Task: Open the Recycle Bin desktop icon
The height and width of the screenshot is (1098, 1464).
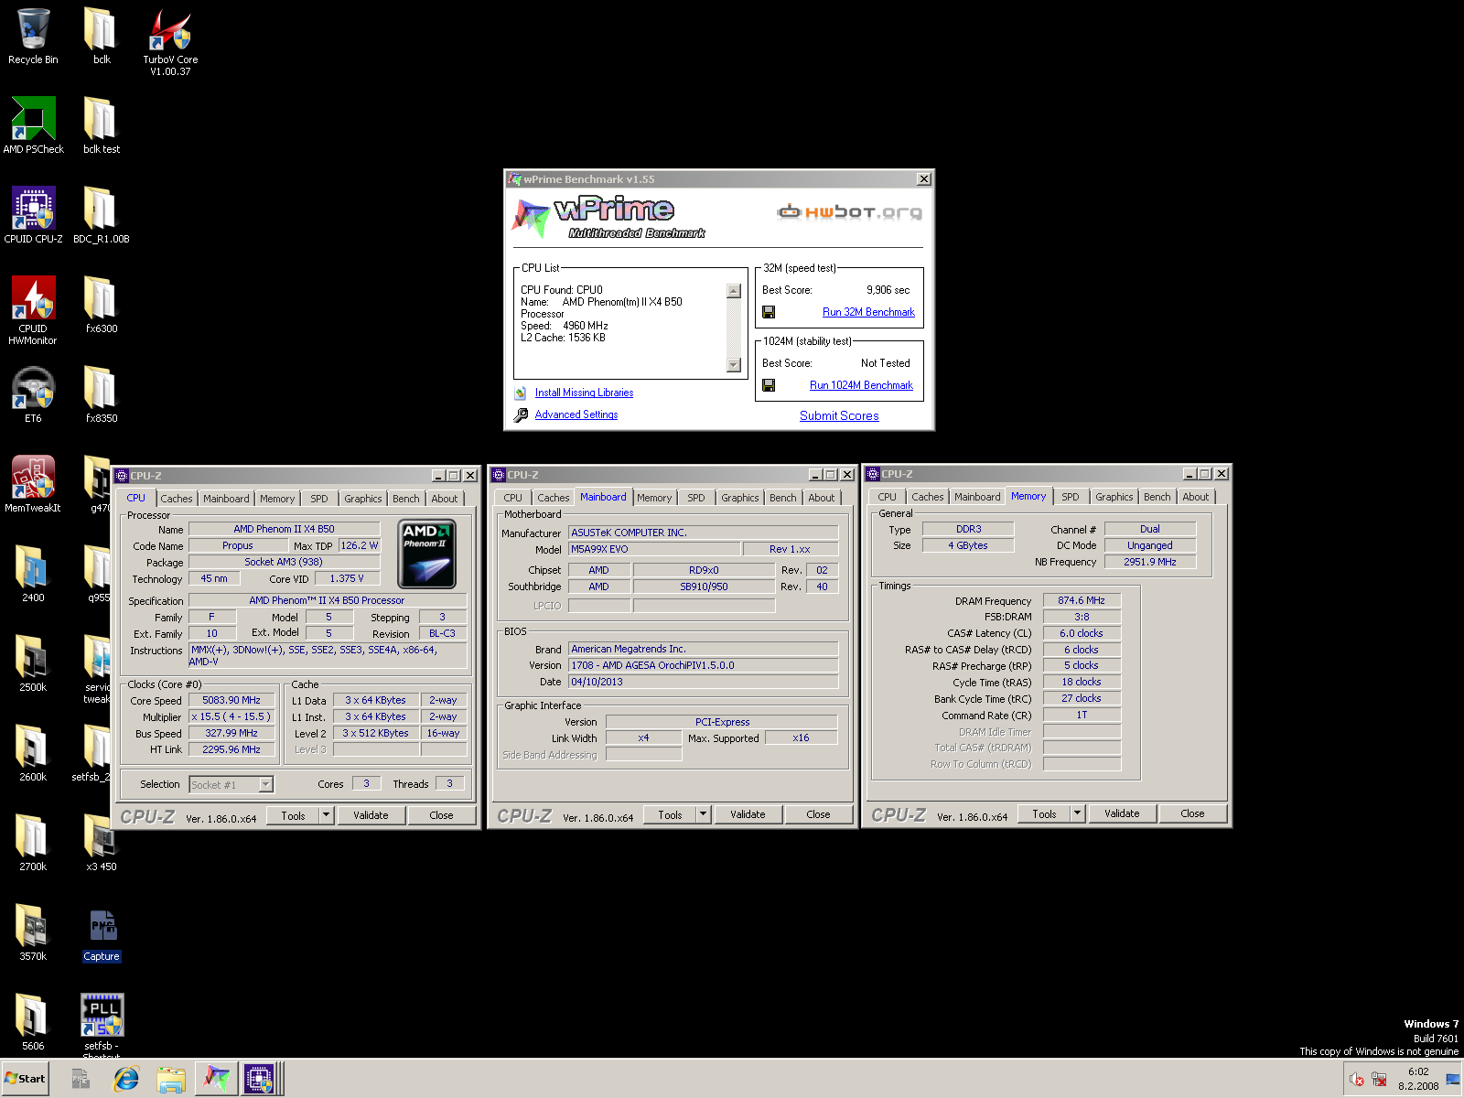Action: [x=33, y=37]
